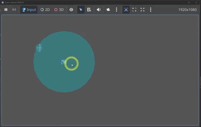The image size is (201, 127).
Task: Open the embed options three-dot menu
Action: (x=151, y=9)
